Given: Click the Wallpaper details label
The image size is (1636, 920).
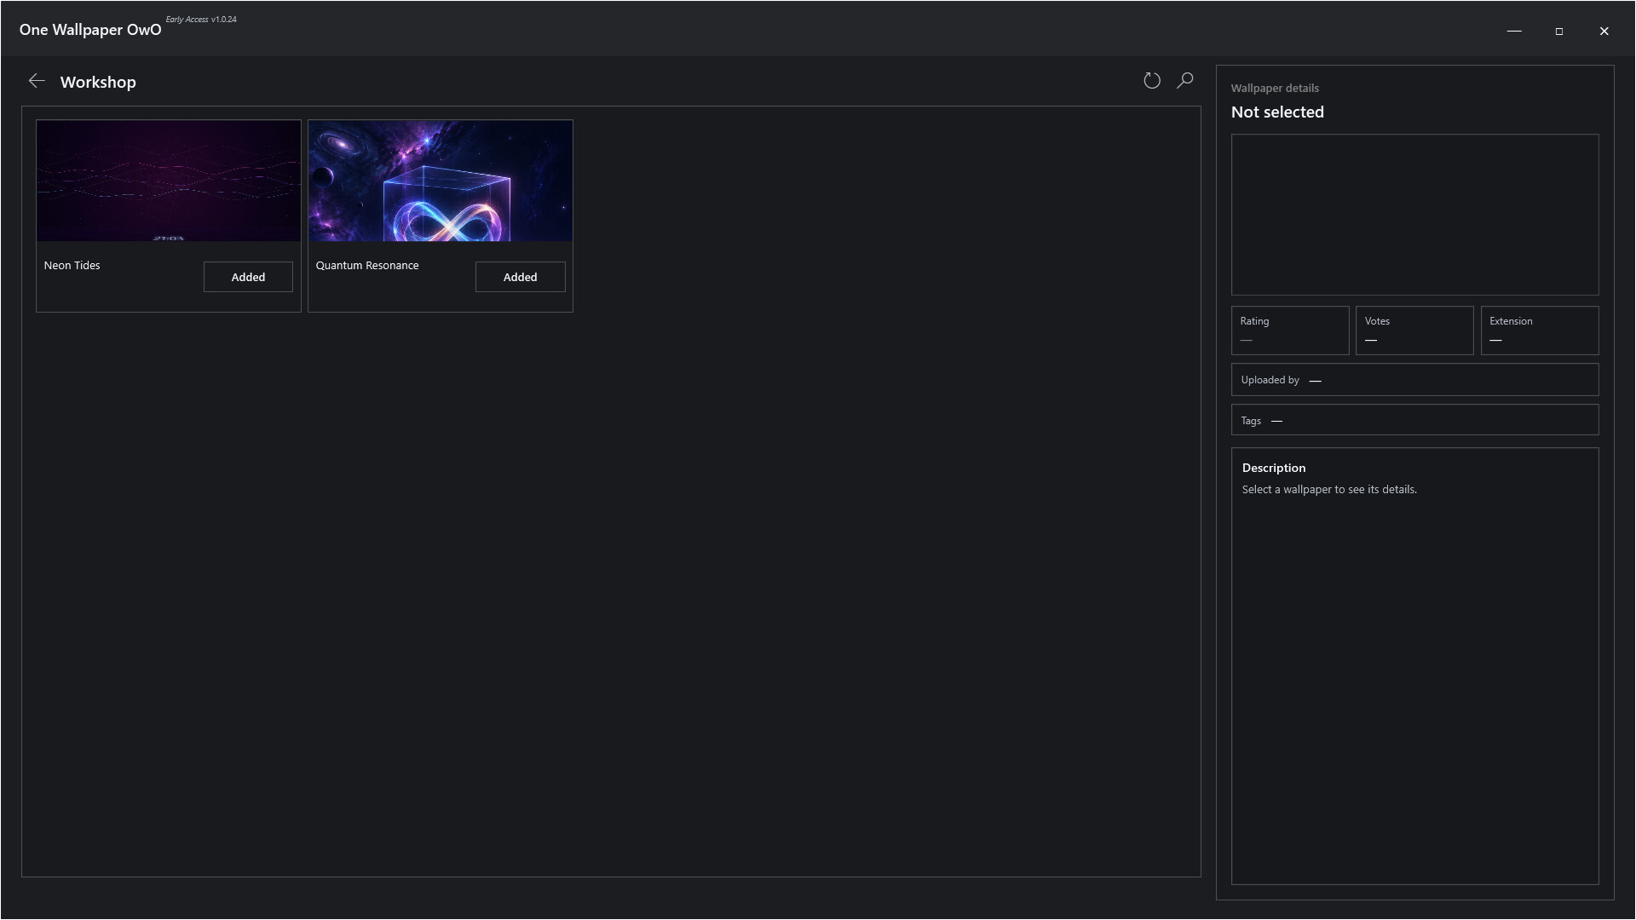Looking at the screenshot, I should click(1275, 89).
